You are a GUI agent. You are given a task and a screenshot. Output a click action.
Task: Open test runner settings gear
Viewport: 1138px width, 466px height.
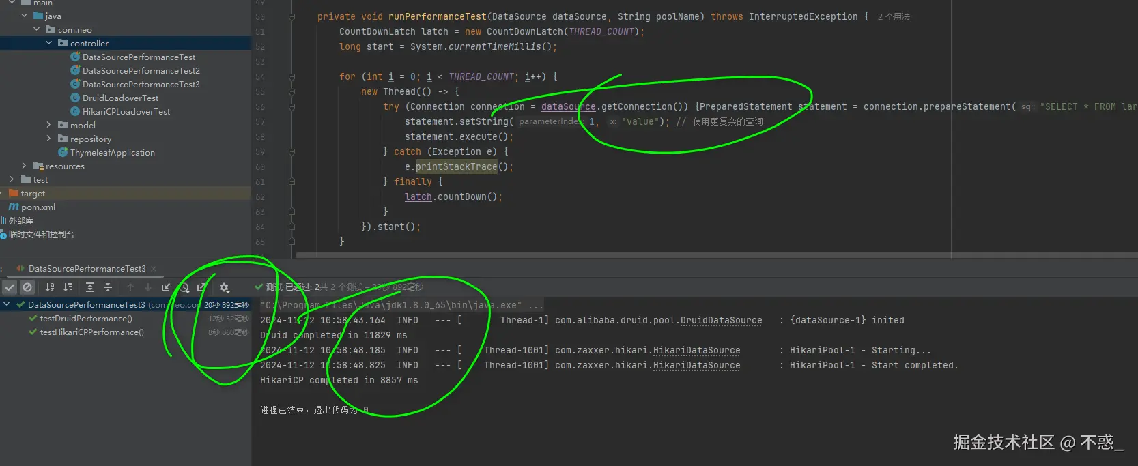[x=224, y=287]
